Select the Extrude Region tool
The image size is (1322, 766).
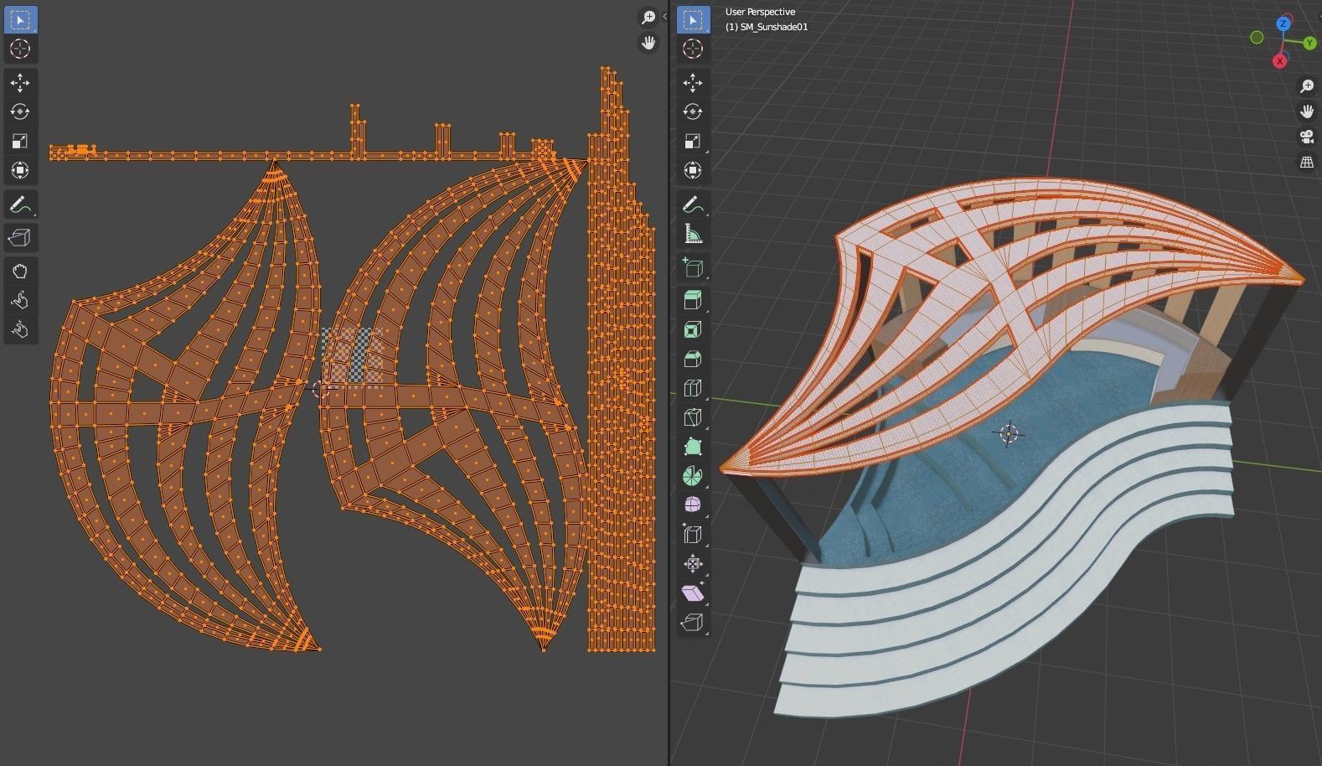click(x=693, y=300)
